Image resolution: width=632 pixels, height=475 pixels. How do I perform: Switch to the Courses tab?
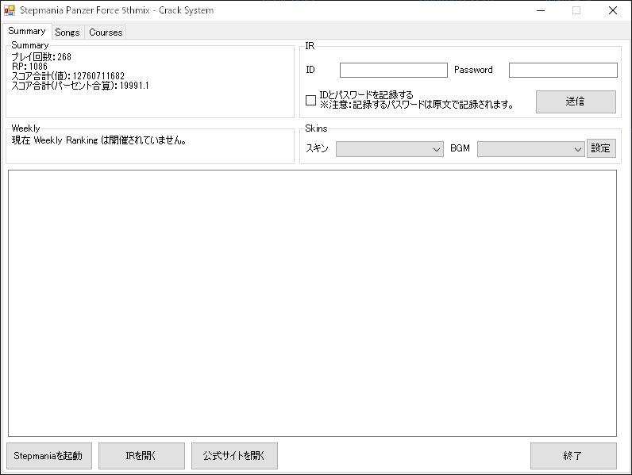tap(106, 33)
